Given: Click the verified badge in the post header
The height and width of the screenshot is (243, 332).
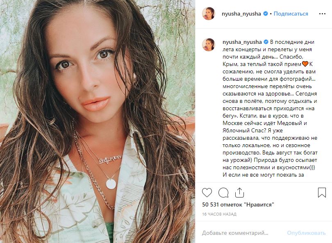Looking at the screenshot, I should pyautogui.click(x=266, y=14).
